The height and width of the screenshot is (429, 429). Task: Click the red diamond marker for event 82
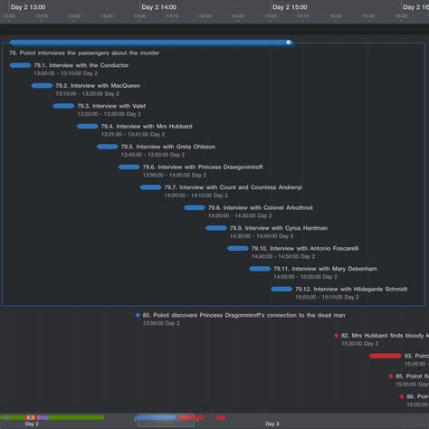(337, 336)
